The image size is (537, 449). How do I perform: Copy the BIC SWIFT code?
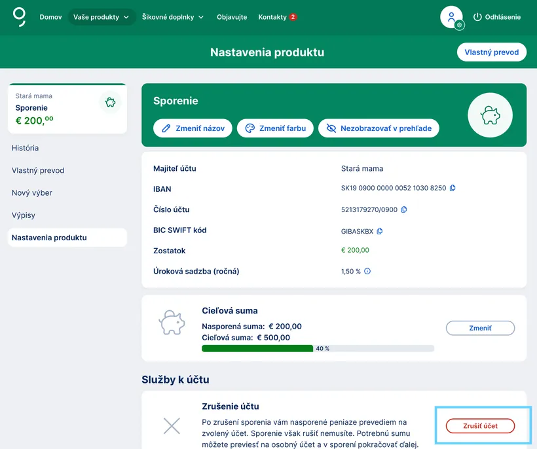pyautogui.click(x=380, y=231)
